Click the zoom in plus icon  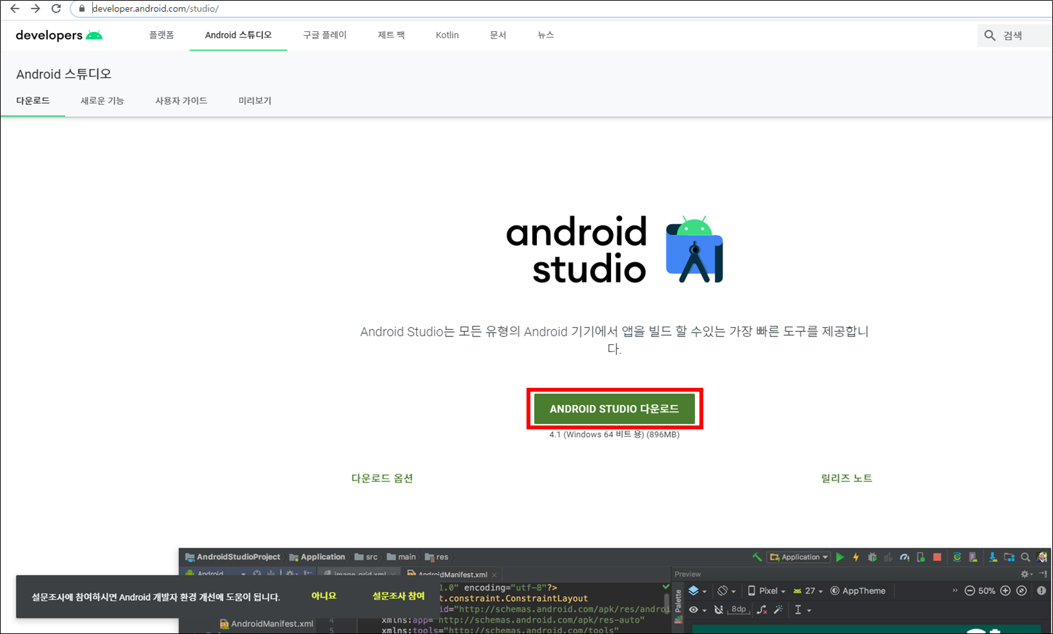1005,591
